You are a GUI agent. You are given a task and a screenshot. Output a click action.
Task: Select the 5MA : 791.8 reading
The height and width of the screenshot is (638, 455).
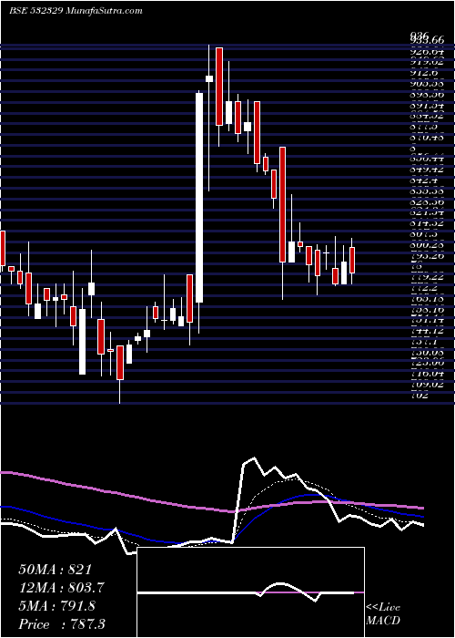pyautogui.click(x=57, y=606)
